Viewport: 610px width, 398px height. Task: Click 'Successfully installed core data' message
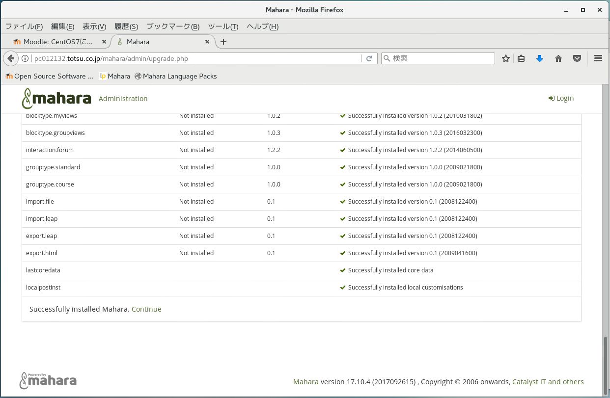coord(390,270)
